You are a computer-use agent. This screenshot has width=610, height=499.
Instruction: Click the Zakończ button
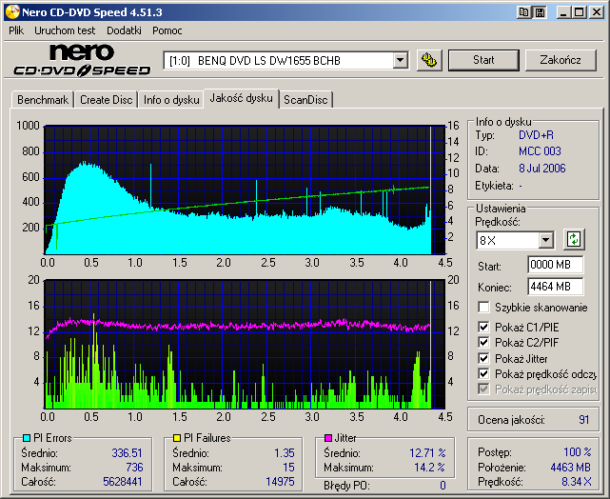tap(561, 60)
